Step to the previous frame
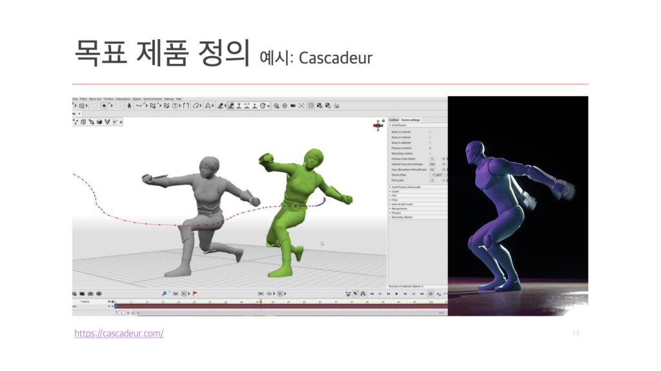 (388, 294)
